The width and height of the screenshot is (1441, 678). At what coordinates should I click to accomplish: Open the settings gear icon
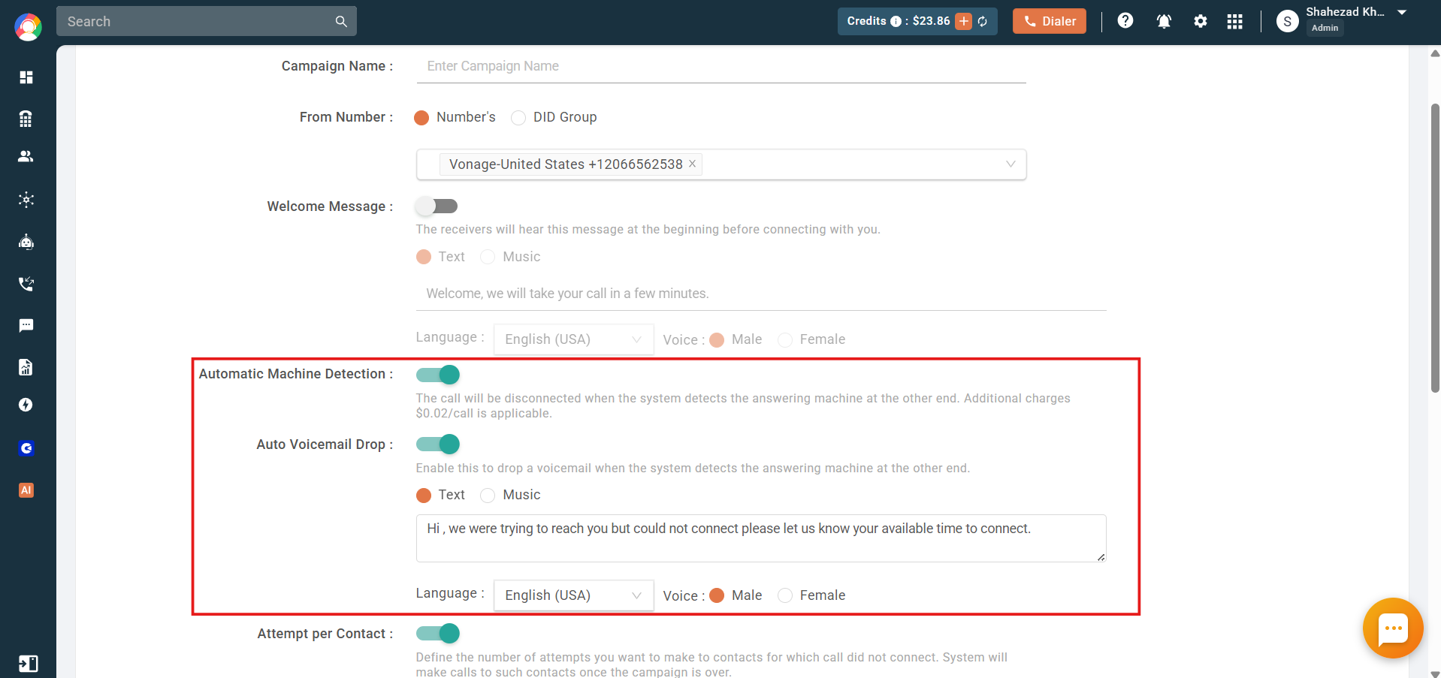tap(1201, 21)
